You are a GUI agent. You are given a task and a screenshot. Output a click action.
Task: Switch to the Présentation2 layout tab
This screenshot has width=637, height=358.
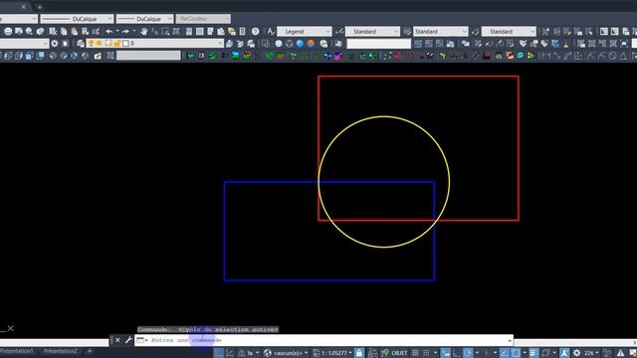coord(60,351)
